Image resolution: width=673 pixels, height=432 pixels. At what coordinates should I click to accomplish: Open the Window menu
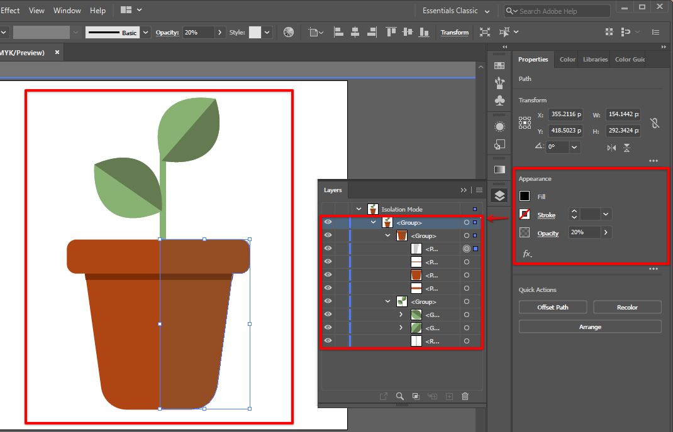coord(67,11)
